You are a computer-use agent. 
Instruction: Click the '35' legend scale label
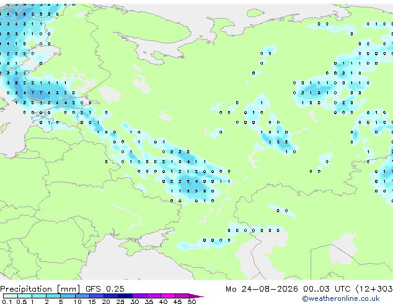pyautogui.click(x=149, y=302)
